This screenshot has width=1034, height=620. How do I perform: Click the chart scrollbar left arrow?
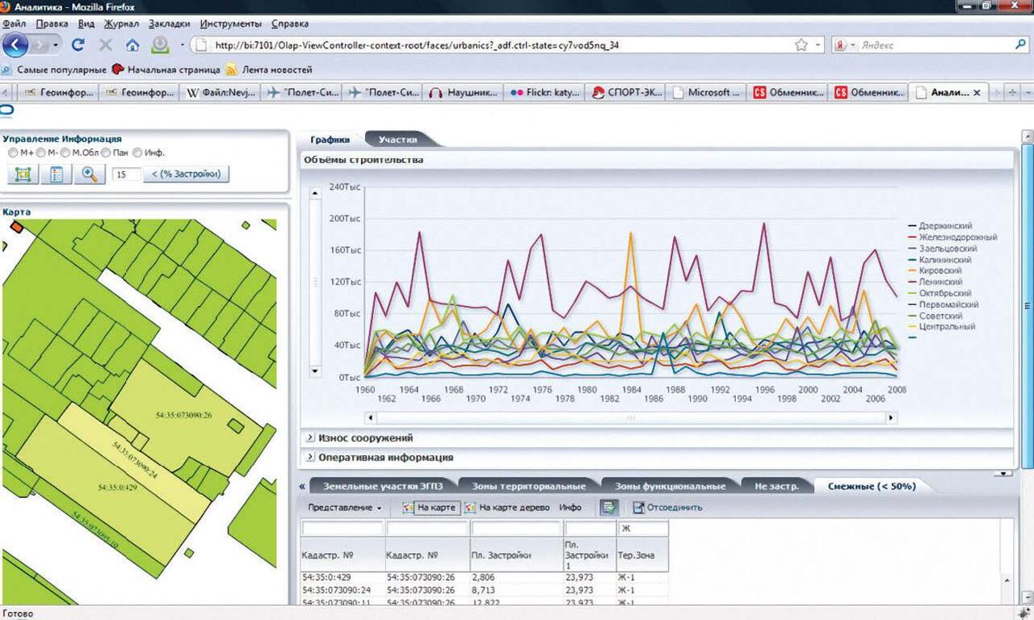(370, 418)
